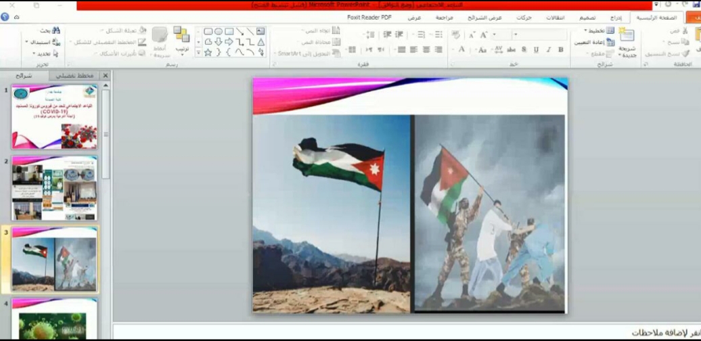The width and height of the screenshot is (701, 341).
Task: Click the Replace (استبدال) button
Action: pos(43,42)
